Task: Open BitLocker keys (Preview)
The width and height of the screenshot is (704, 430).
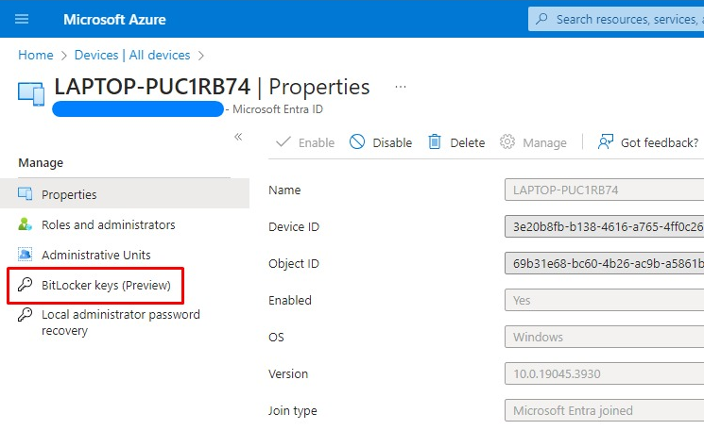Action: (x=106, y=286)
